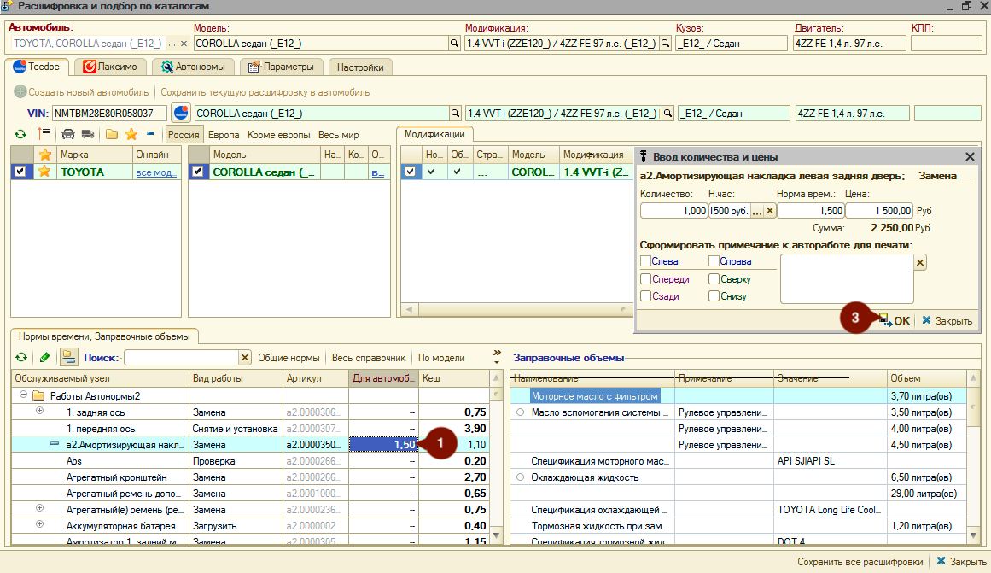Switch to the Автонормы tab
Screen dimensions: 991x573
click(x=193, y=67)
